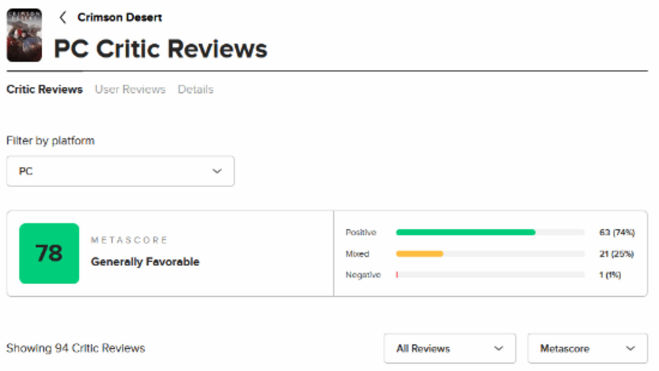Click the yellow Mixed reviews bar
Image resolution: width=659 pixels, height=371 pixels.
tap(420, 254)
